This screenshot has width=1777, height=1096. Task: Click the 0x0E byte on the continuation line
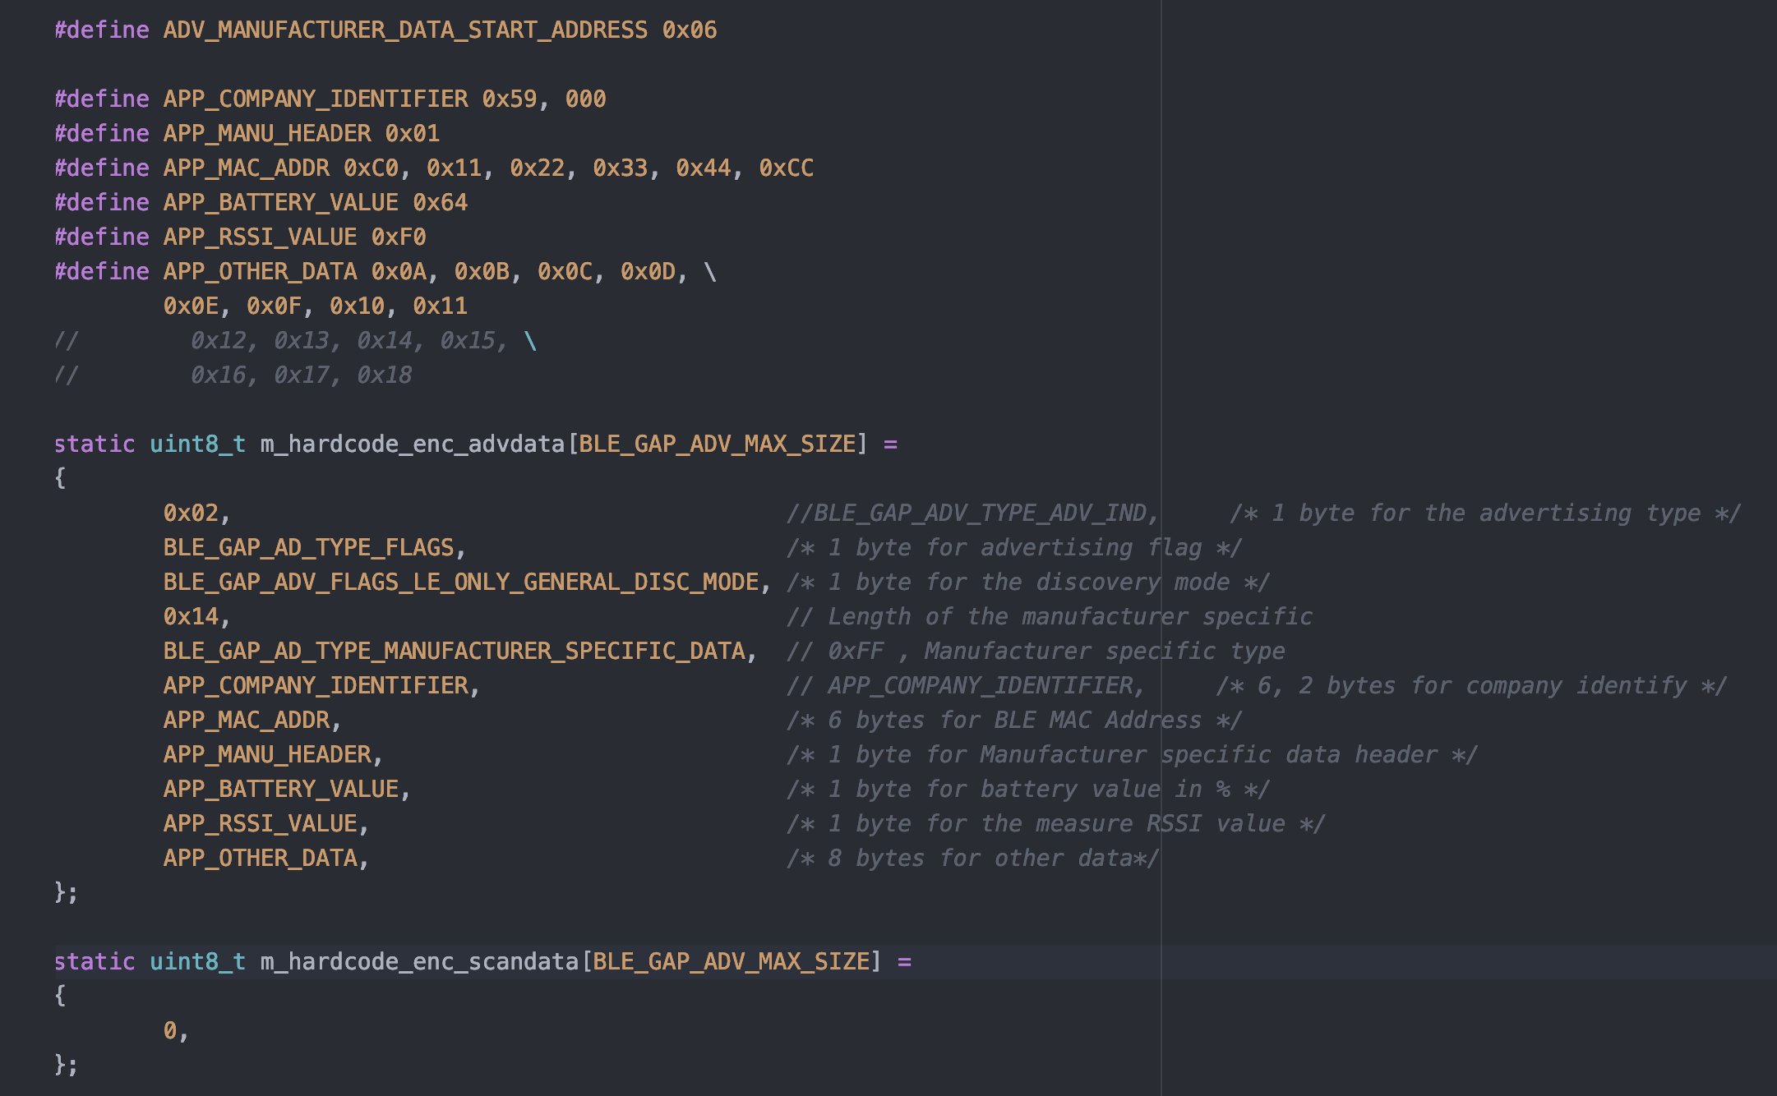coord(191,306)
